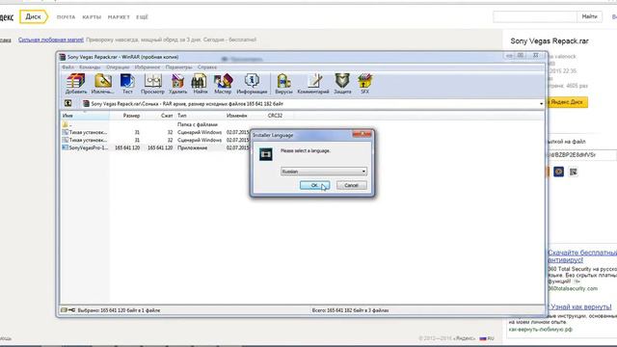Show archive Информация (Info) icon
Image resolution: width=617 pixels, height=347 pixels.
pos(252,84)
